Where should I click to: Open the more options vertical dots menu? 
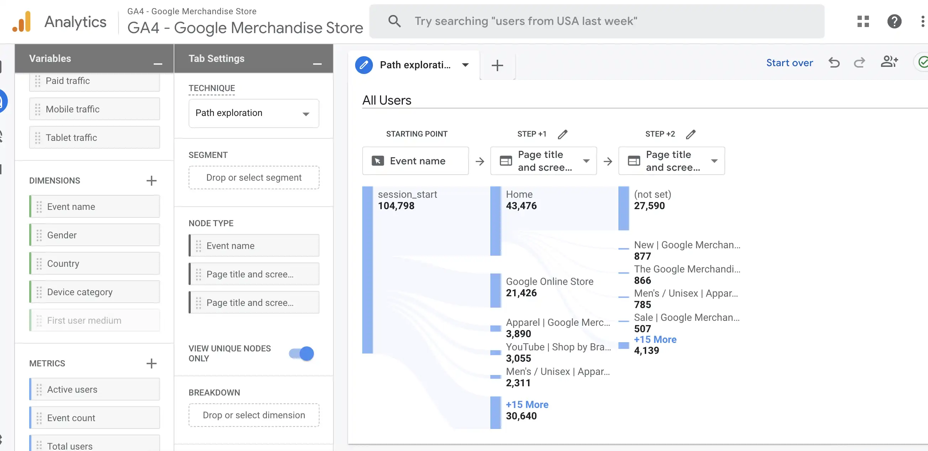point(922,21)
